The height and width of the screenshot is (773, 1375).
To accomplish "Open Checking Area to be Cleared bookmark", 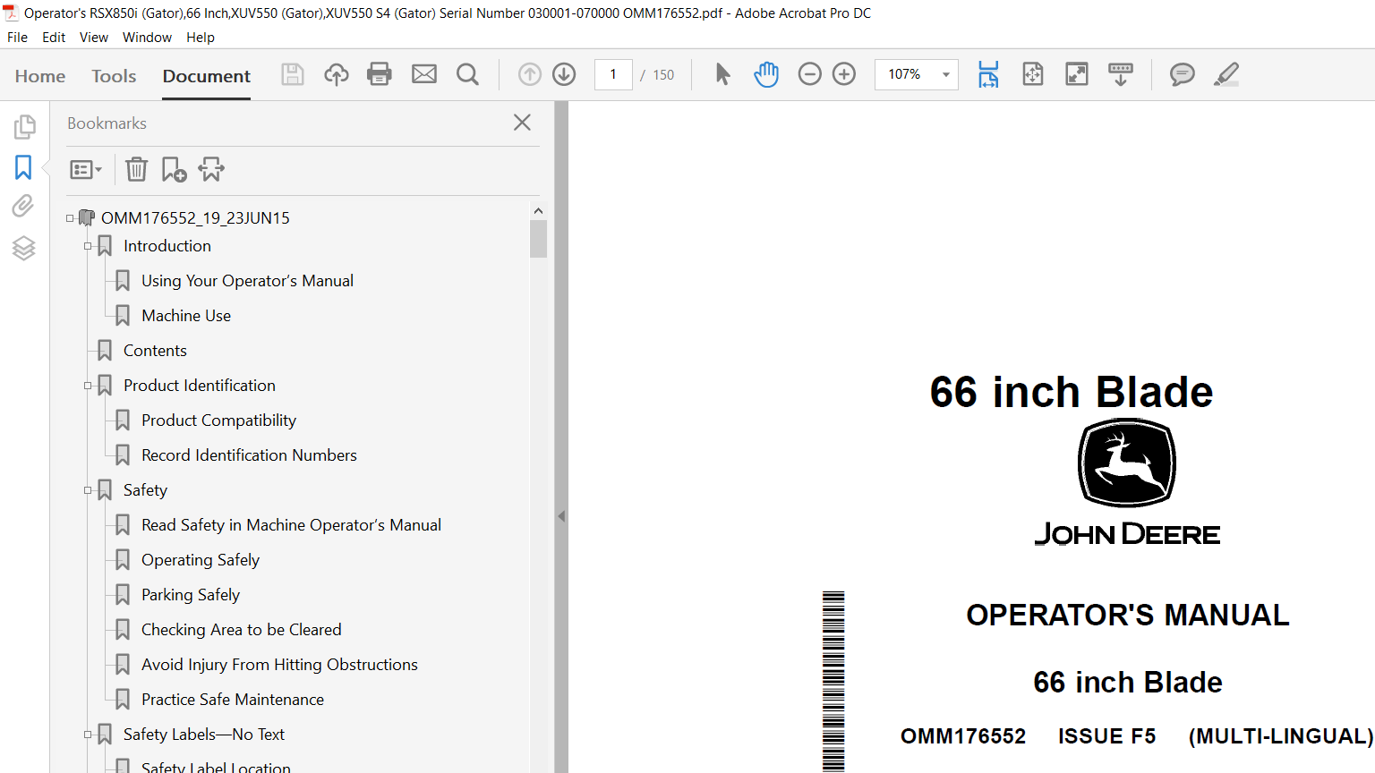I will point(242,630).
